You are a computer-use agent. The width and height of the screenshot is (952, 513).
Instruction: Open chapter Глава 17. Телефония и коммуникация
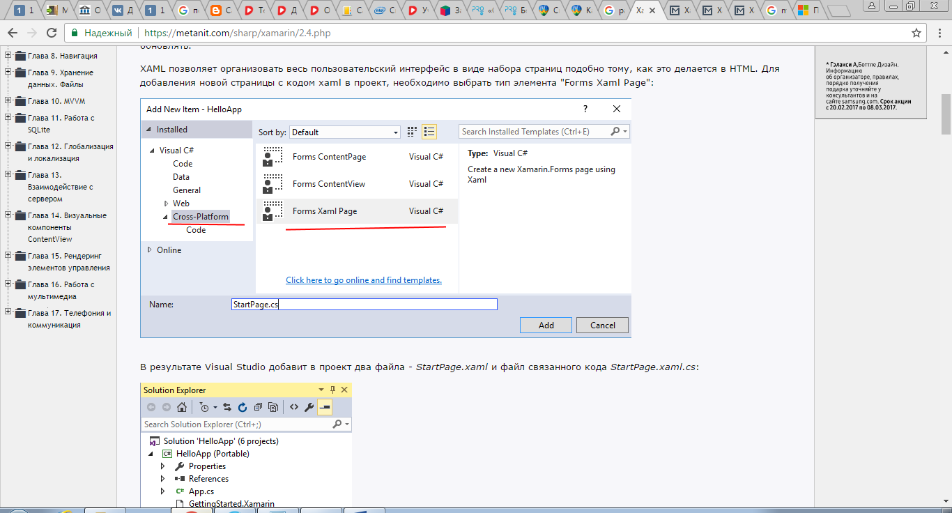coord(69,319)
